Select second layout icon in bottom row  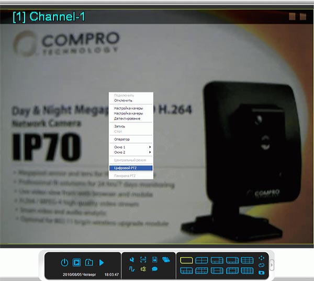201,271
